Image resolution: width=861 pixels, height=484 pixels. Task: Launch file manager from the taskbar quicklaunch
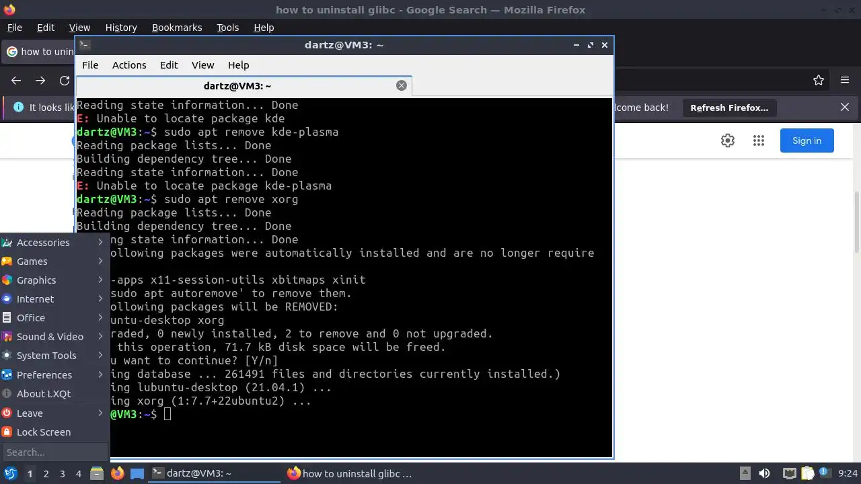[x=97, y=474]
